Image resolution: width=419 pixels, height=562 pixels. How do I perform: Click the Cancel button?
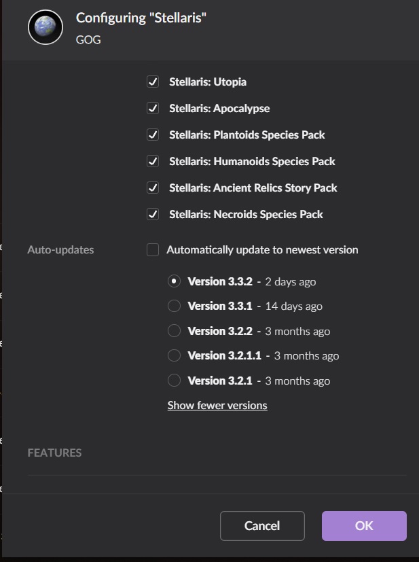coord(262,526)
